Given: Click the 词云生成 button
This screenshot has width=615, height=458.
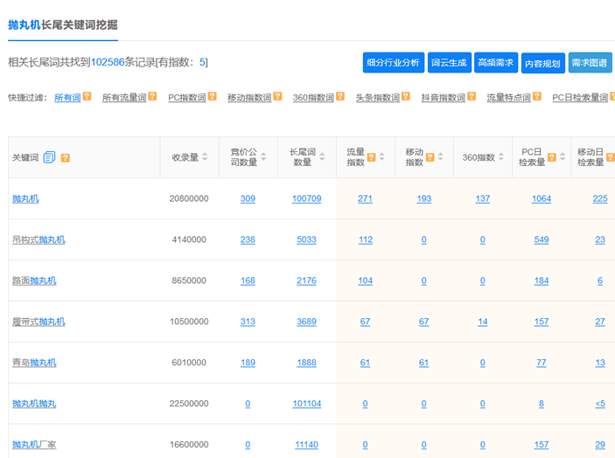Looking at the screenshot, I should pyautogui.click(x=449, y=63).
